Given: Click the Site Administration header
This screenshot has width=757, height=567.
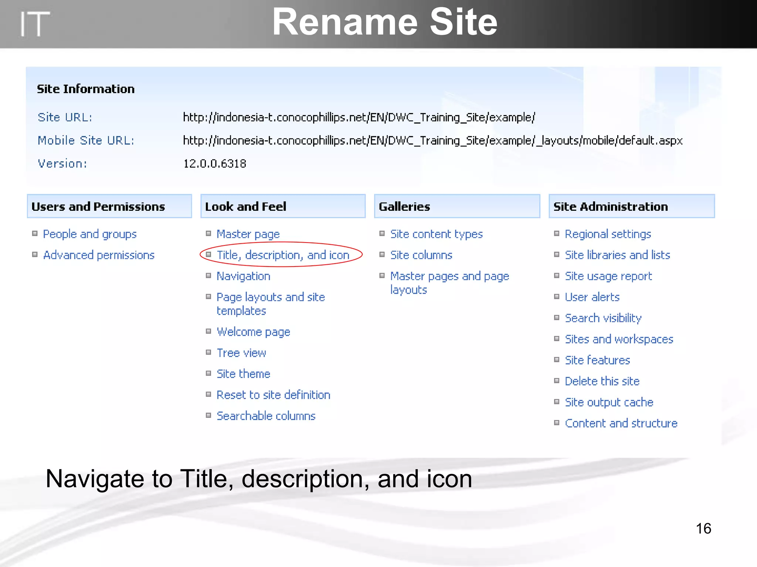Looking at the screenshot, I should point(632,206).
